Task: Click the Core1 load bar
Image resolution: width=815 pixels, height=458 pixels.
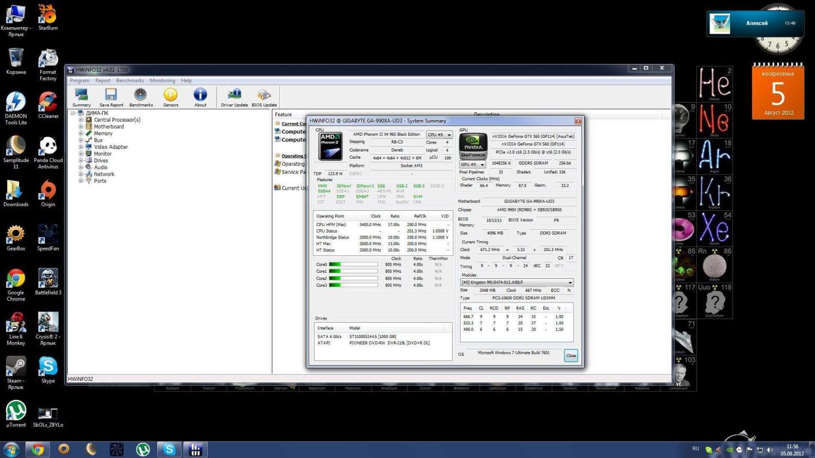Action: pyautogui.click(x=353, y=271)
